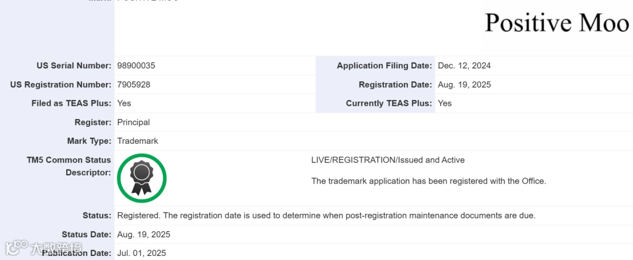Click the Status Date field value
This screenshot has width=633, height=260.
coord(144,234)
